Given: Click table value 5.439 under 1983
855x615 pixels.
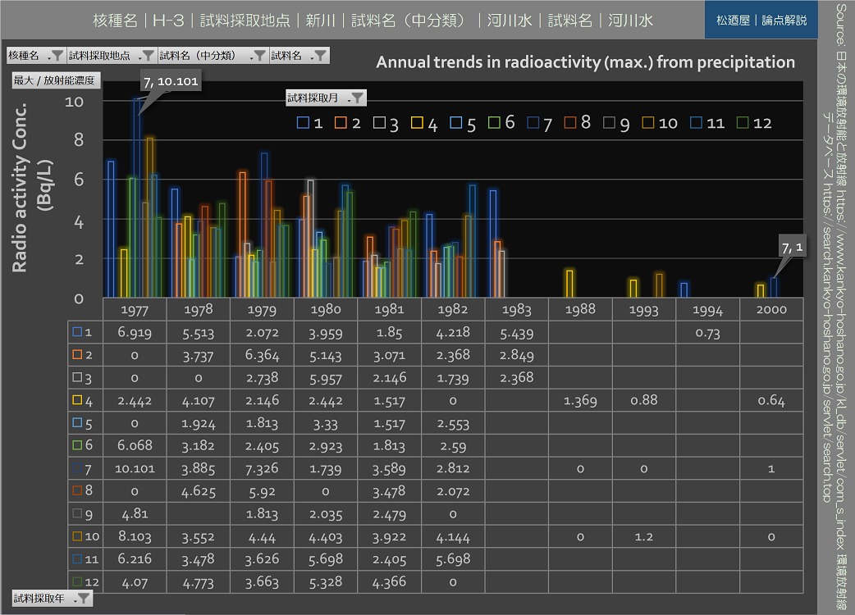Looking at the screenshot, I should click(x=516, y=332).
